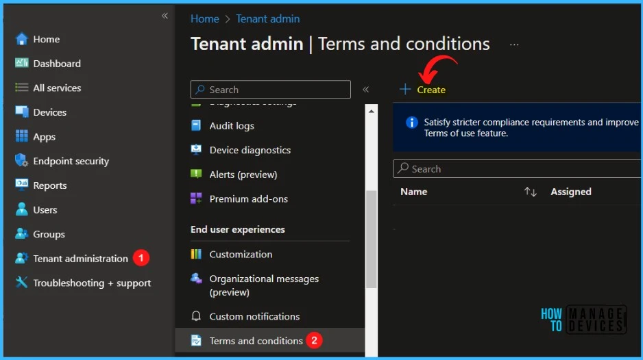The width and height of the screenshot is (643, 360).
Task: Click the Troubleshooting + support wrench icon
Action: [x=21, y=283]
